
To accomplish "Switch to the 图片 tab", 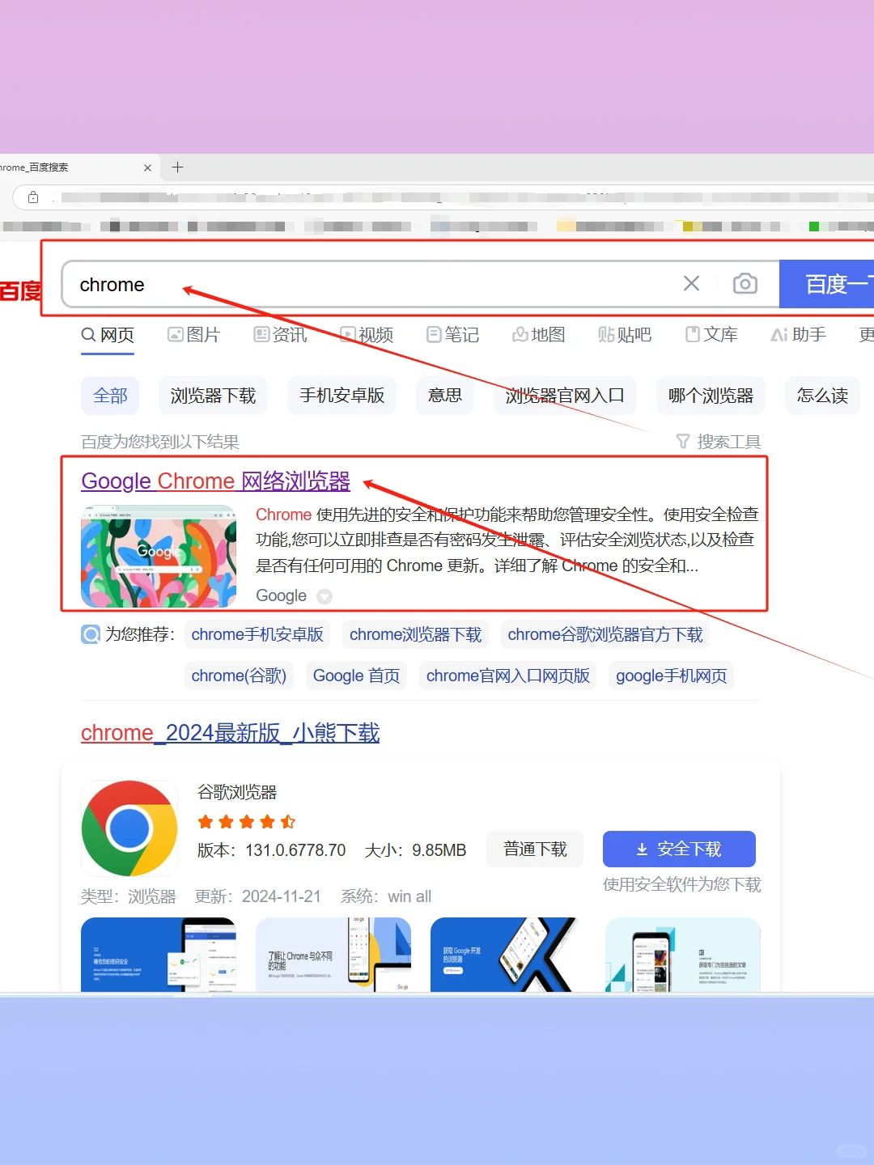I will click(x=194, y=334).
